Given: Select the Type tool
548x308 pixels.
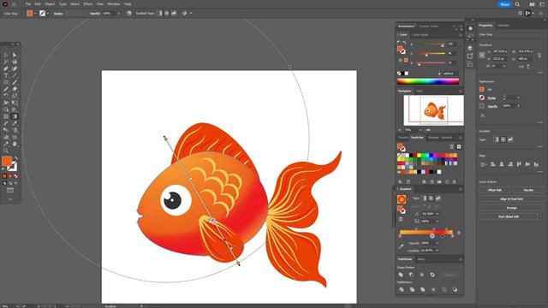Looking at the screenshot, I should point(6,75).
